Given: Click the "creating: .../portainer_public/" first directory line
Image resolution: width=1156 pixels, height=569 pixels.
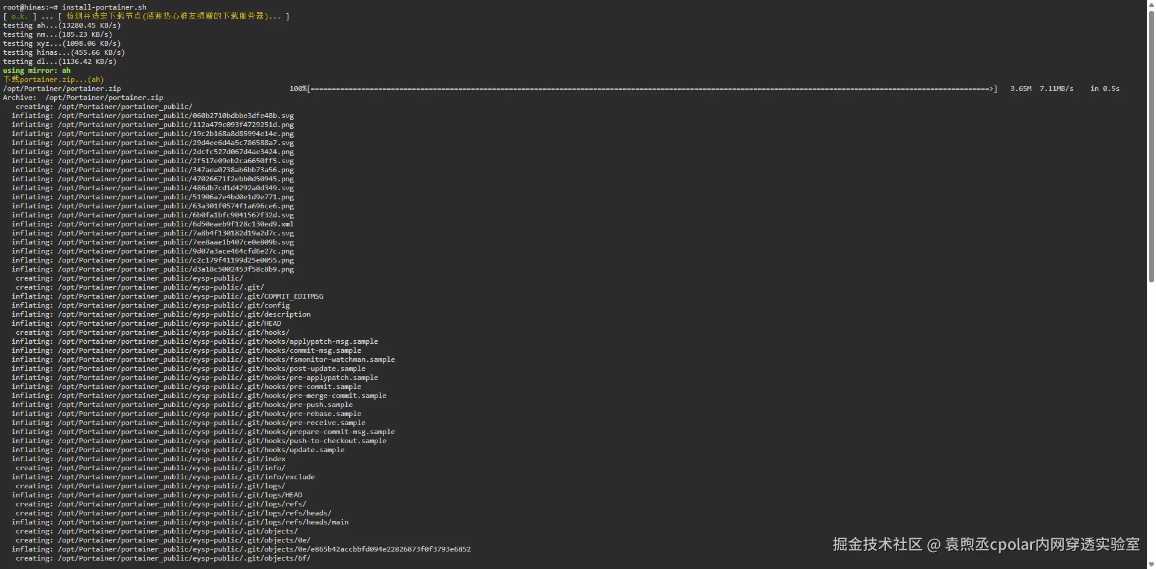Looking at the screenshot, I should [x=104, y=107].
